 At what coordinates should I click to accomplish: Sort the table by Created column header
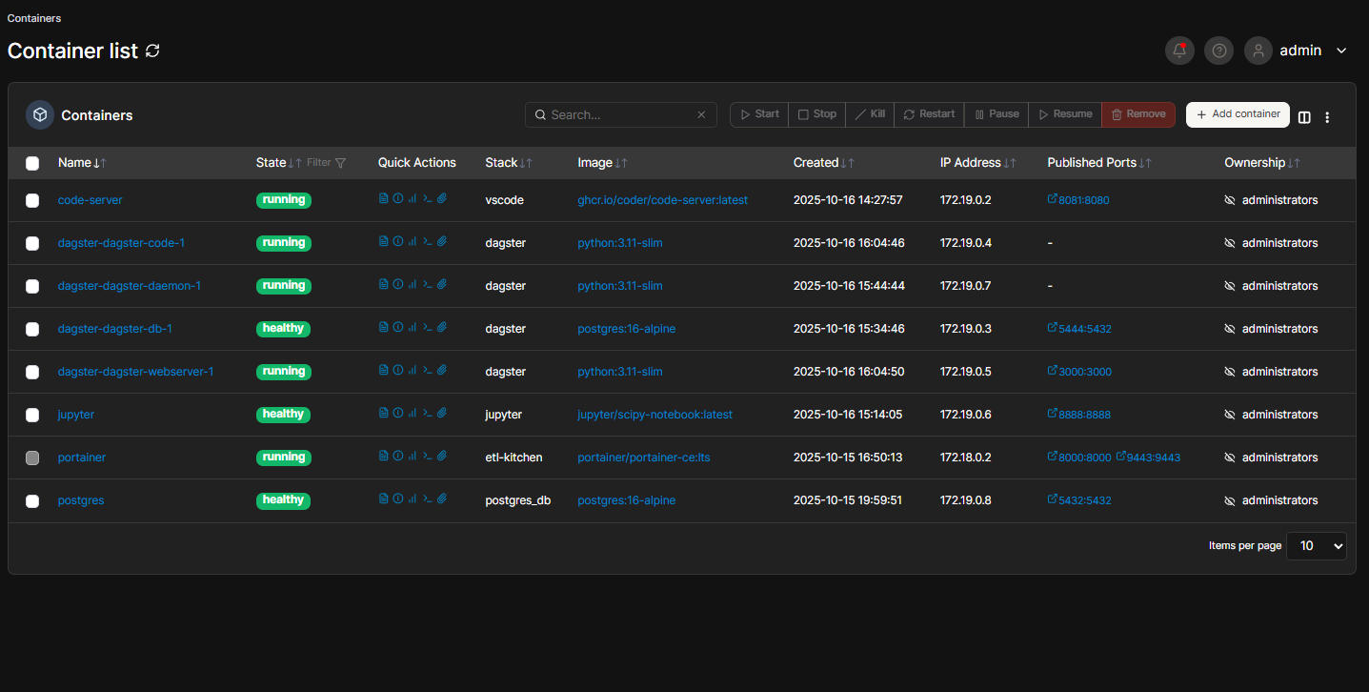[x=815, y=163]
